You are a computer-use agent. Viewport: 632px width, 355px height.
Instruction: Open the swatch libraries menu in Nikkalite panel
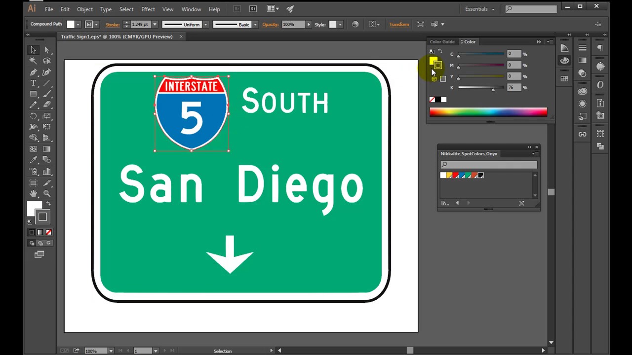[x=445, y=203]
